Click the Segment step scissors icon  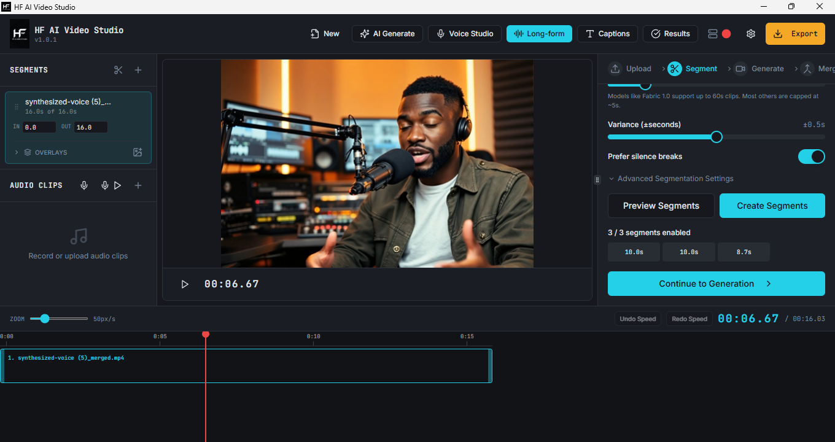point(675,69)
